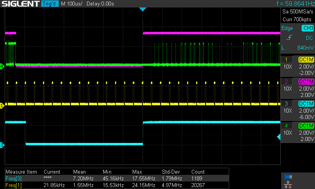Click the f = 59.8641Hz frequency counter
The width and height of the screenshot is (315, 189).
pyautogui.click(x=296, y=4)
